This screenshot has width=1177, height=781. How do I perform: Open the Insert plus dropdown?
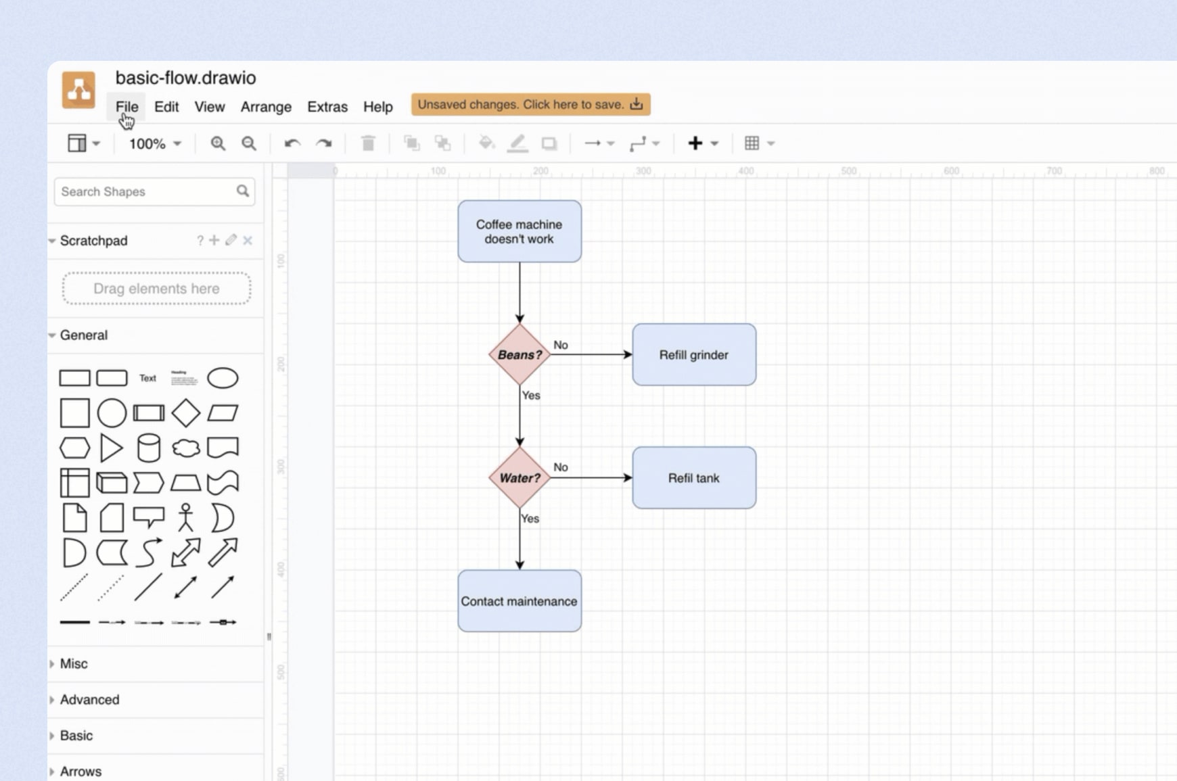point(702,143)
